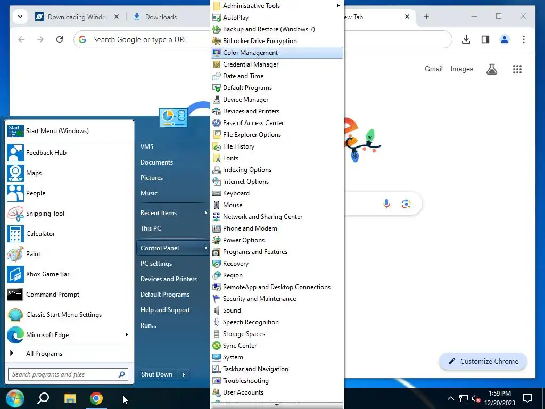This screenshot has width=545, height=409.
Task: Expand Microsoft Edge submenu arrow
Action: pyautogui.click(x=127, y=335)
